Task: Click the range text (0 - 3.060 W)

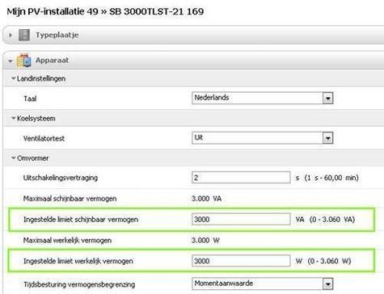Action: point(329,261)
